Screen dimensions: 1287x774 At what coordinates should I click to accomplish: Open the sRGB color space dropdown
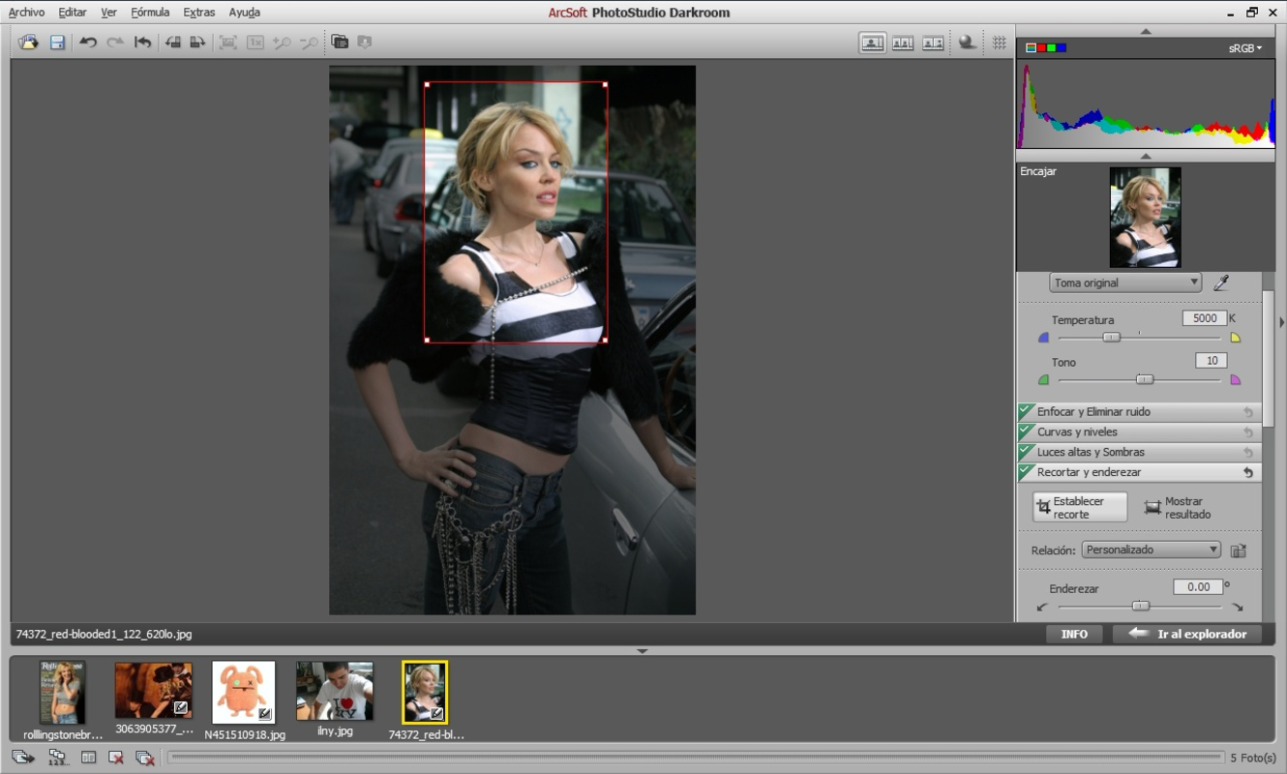pos(1245,47)
